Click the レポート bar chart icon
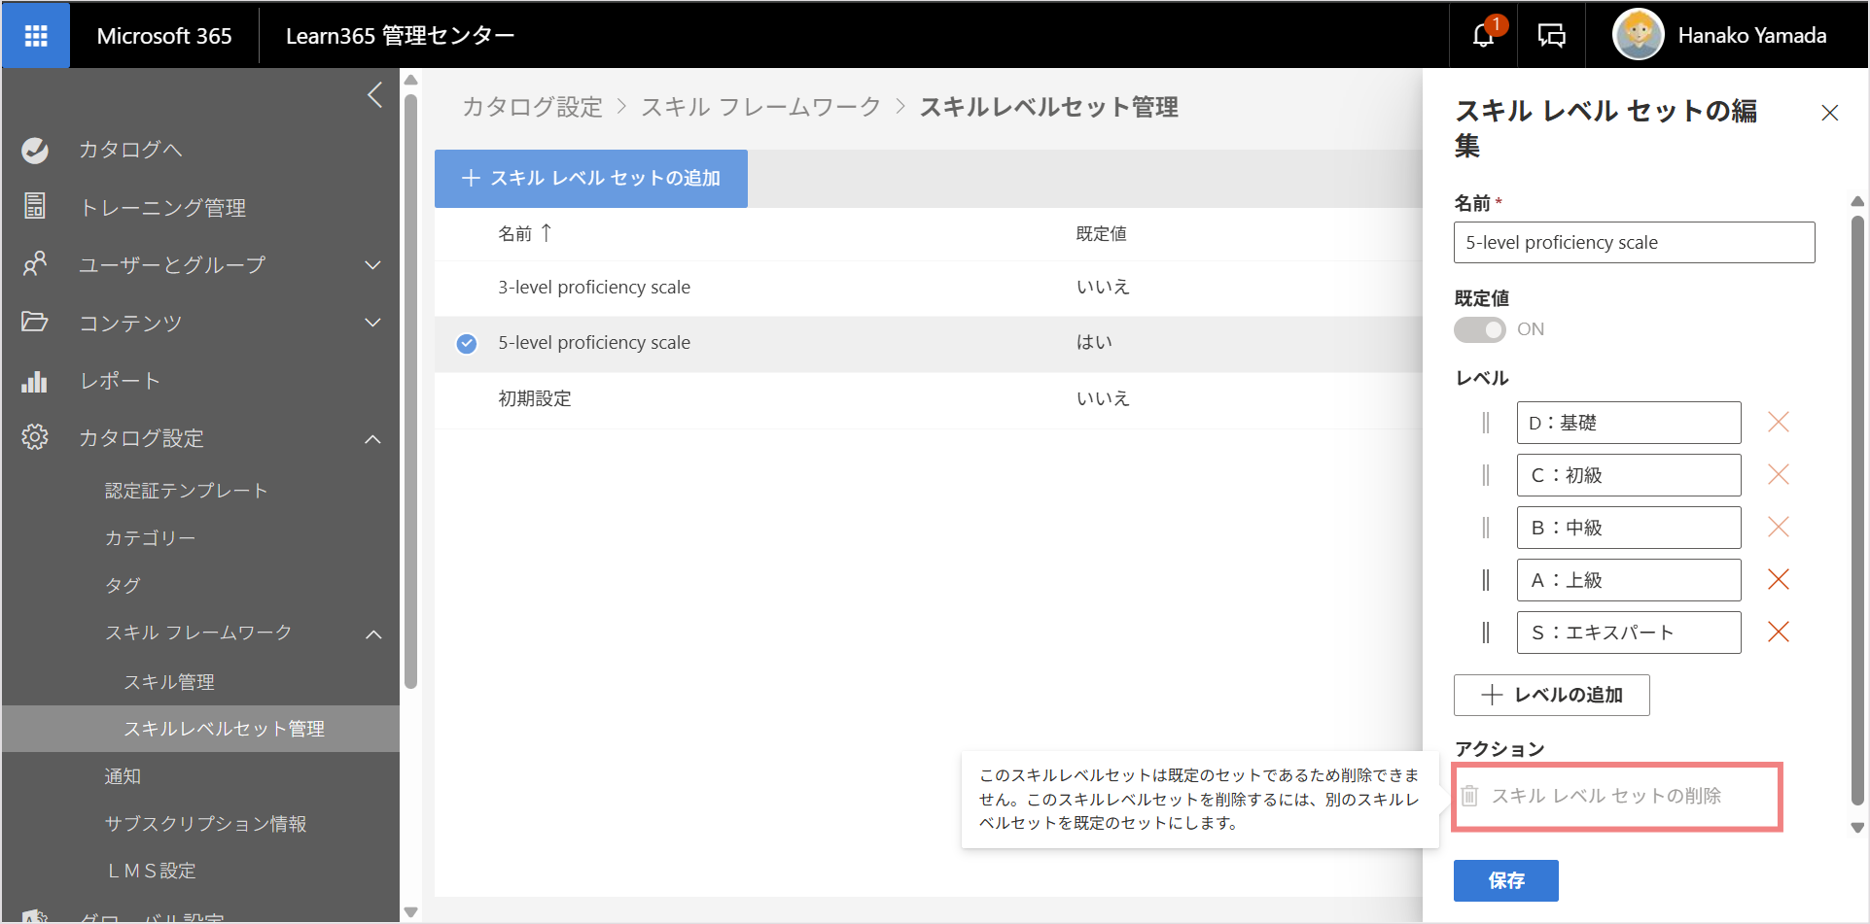 (35, 380)
